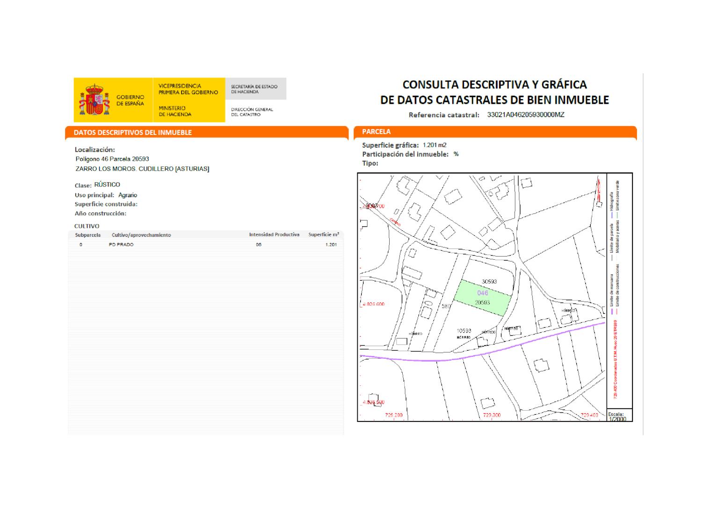Click the 729.200 coordinate label
The image size is (725, 512).
(x=394, y=415)
